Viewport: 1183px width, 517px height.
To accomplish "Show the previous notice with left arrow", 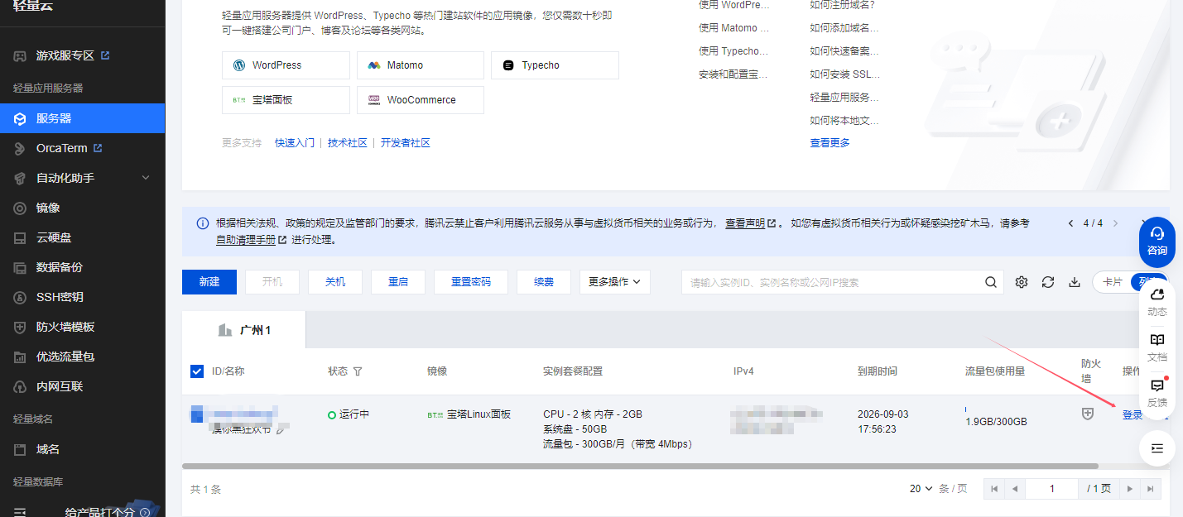I will [1070, 223].
